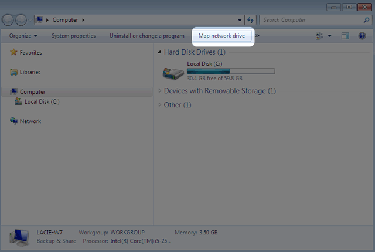
Task: Click Uninstall or change a program
Action: click(147, 36)
